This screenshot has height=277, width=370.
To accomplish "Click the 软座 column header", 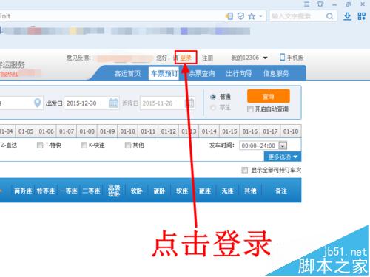I will coord(182,191).
